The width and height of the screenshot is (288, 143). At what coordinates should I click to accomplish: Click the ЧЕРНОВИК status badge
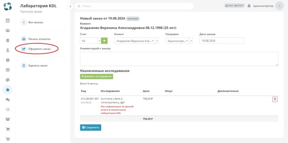[x=133, y=19]
